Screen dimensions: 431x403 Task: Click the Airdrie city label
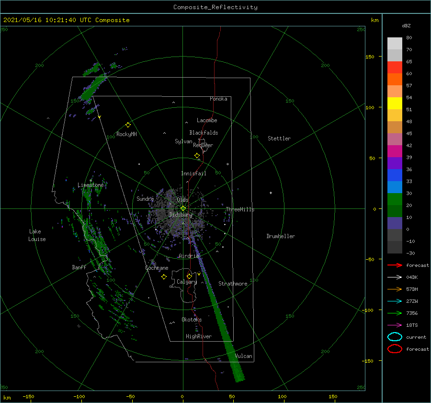click(x=189, y=256)
